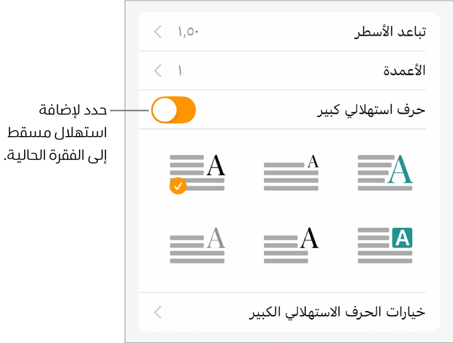Open the الأعمدة row chevron
Image resolution: width=453 pixels, height=343 pixels.
click(158, 71)
